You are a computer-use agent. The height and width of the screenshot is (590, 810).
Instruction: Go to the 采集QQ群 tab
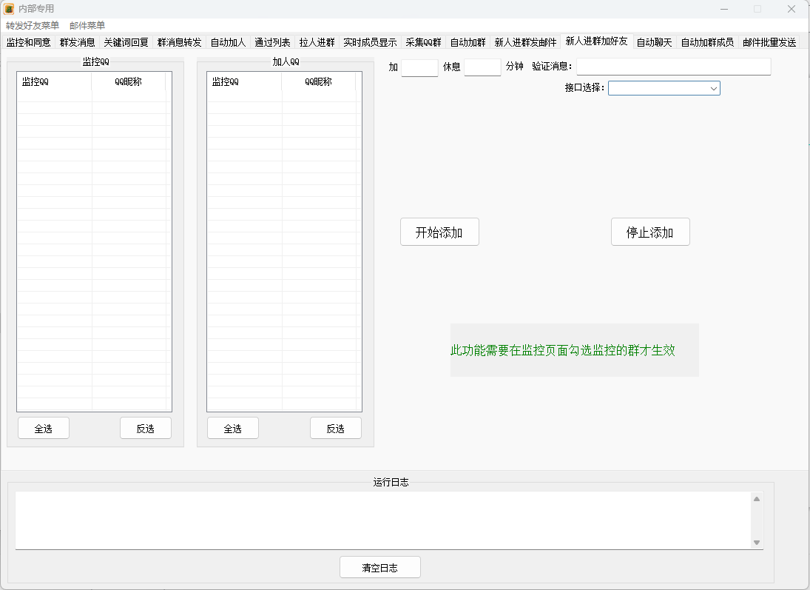[x=423, y=42]
